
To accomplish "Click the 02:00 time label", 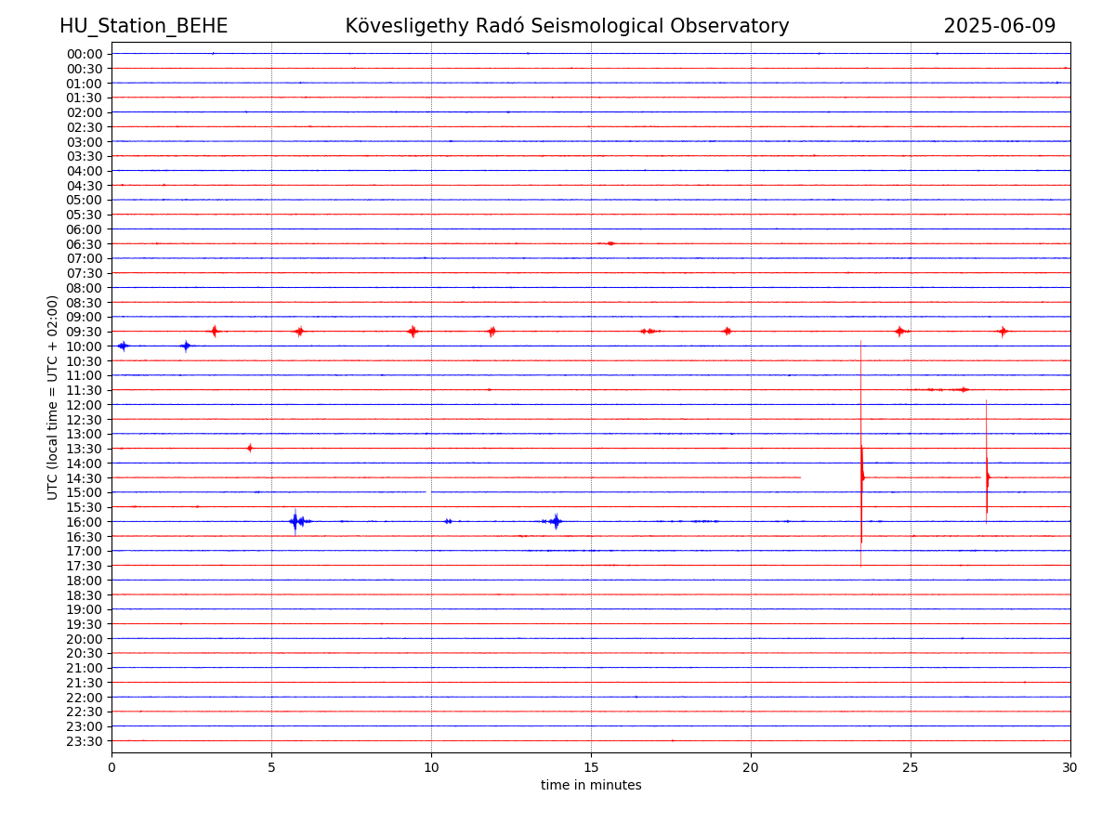I will 85,112.
